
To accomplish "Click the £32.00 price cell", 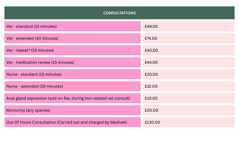I will [x=189, y=86].
